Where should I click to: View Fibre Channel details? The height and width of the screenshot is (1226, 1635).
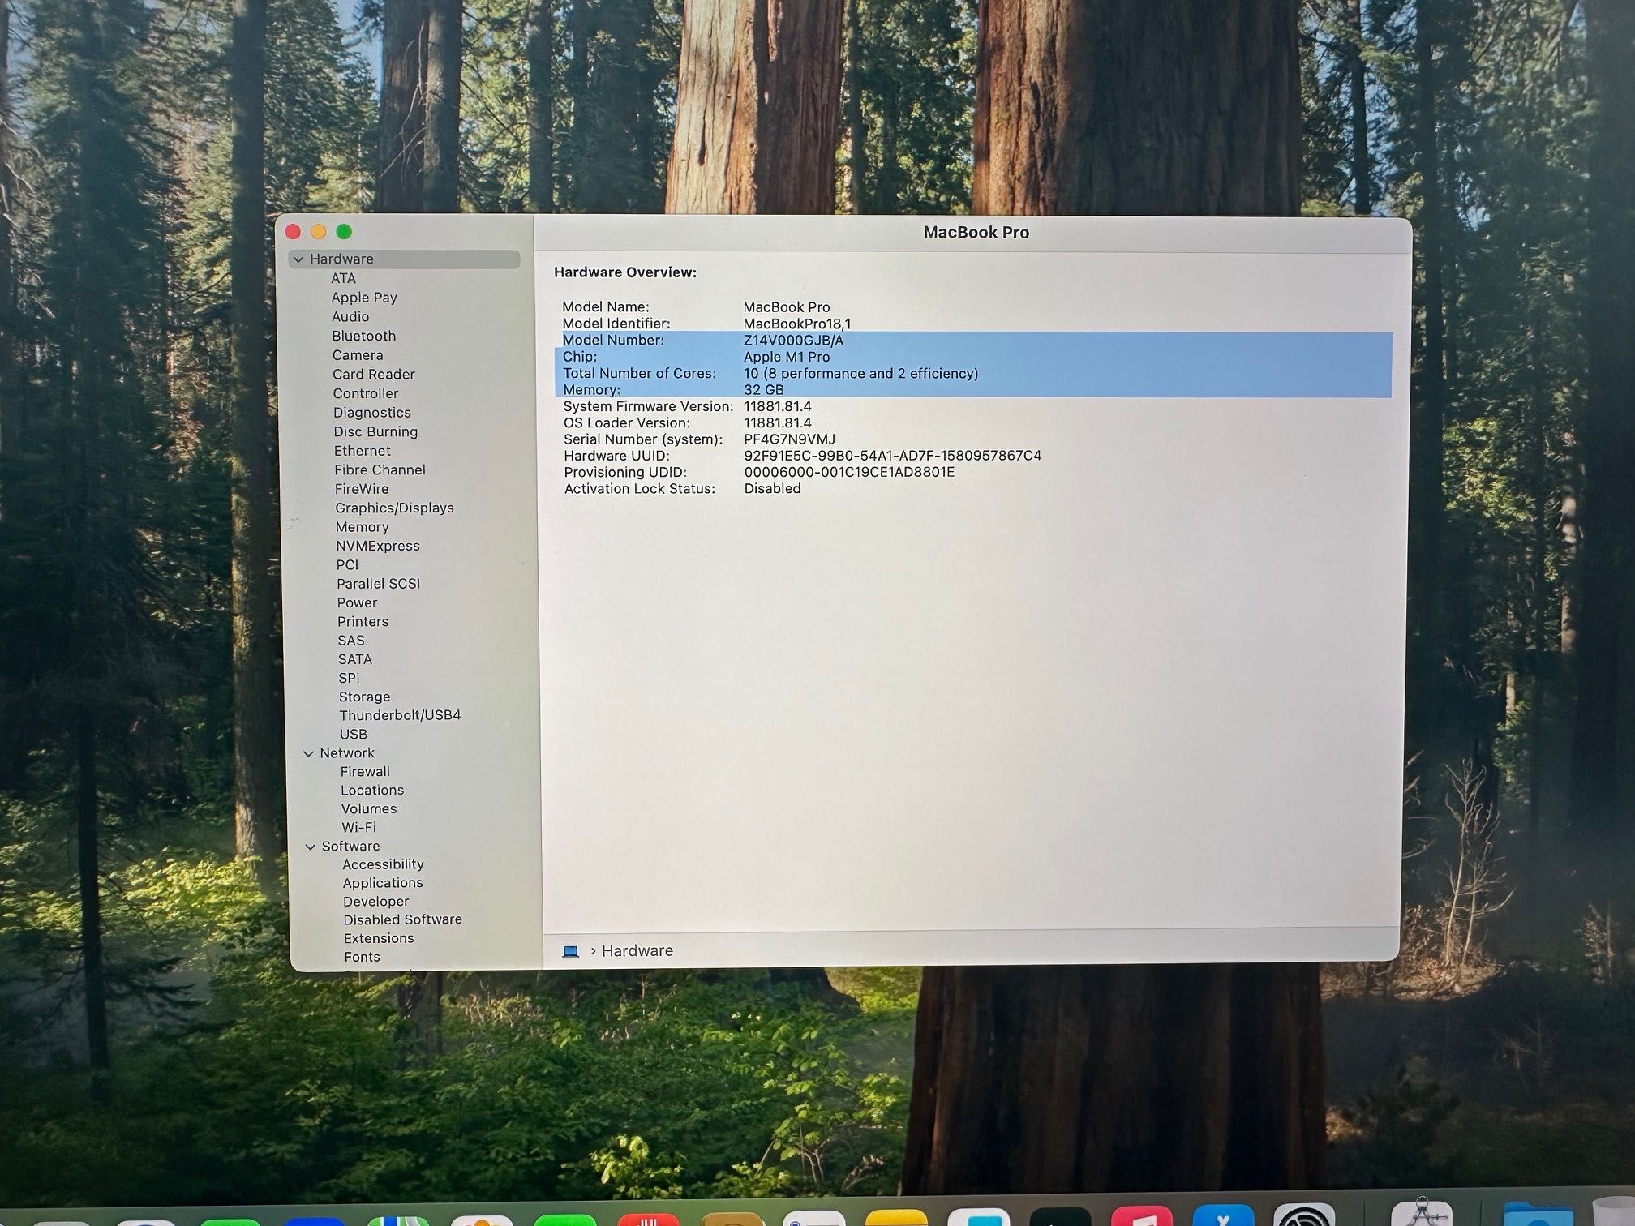(380, 470)
